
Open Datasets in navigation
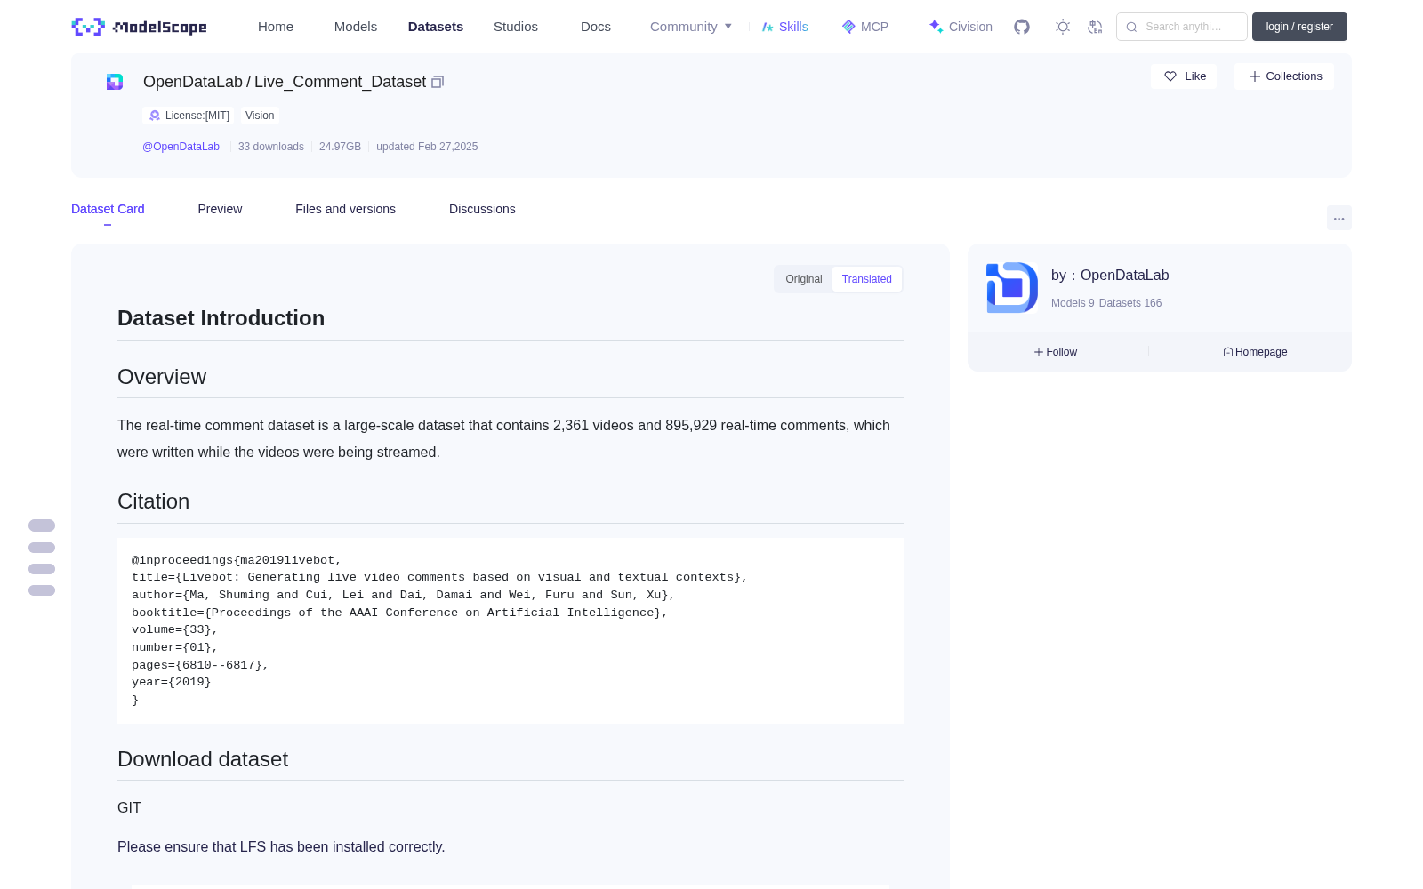436,27
